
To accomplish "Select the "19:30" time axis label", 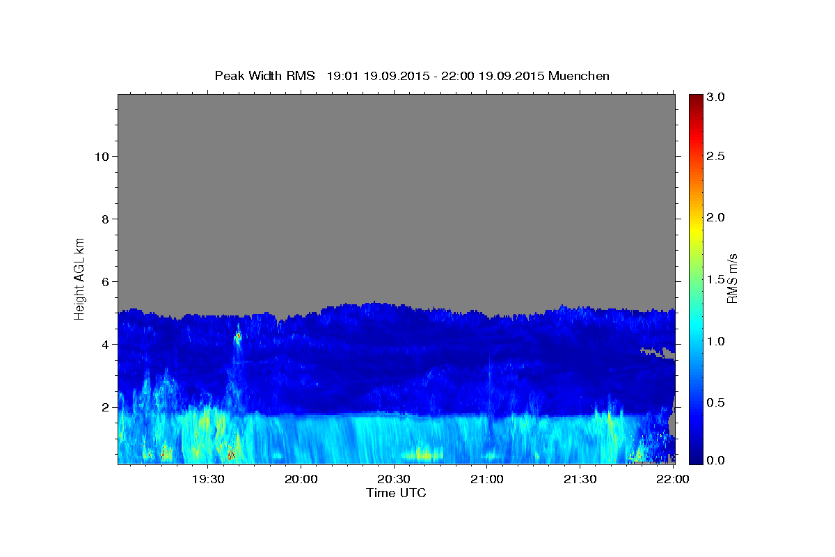I will click(x=207, y=479).
